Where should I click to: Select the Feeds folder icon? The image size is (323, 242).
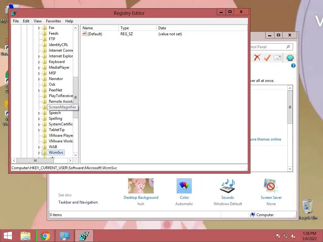[x=45, y=33]
